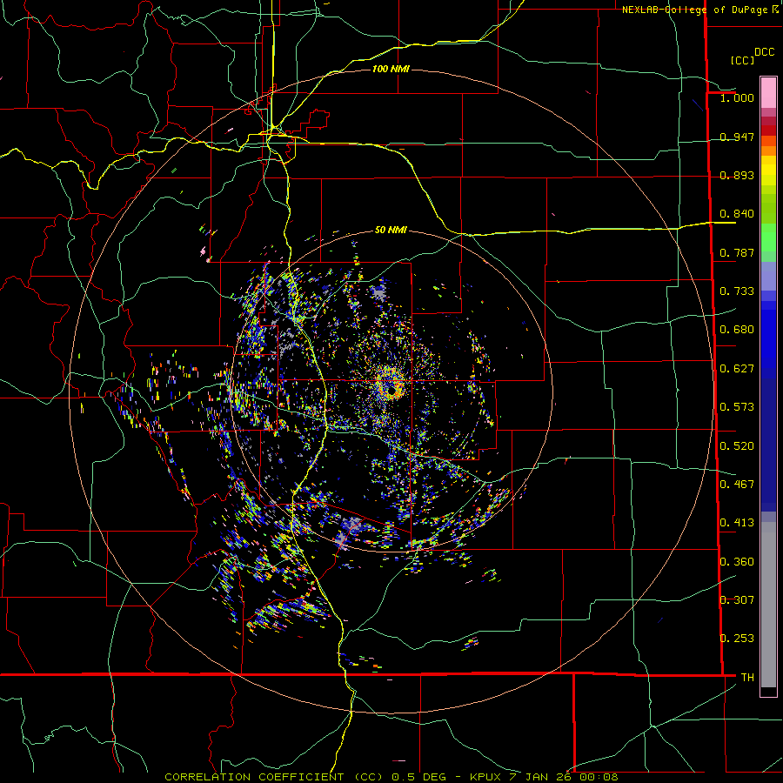Click the [CC] units label
The width and height of the screenshot is (783, 783).
742,60
